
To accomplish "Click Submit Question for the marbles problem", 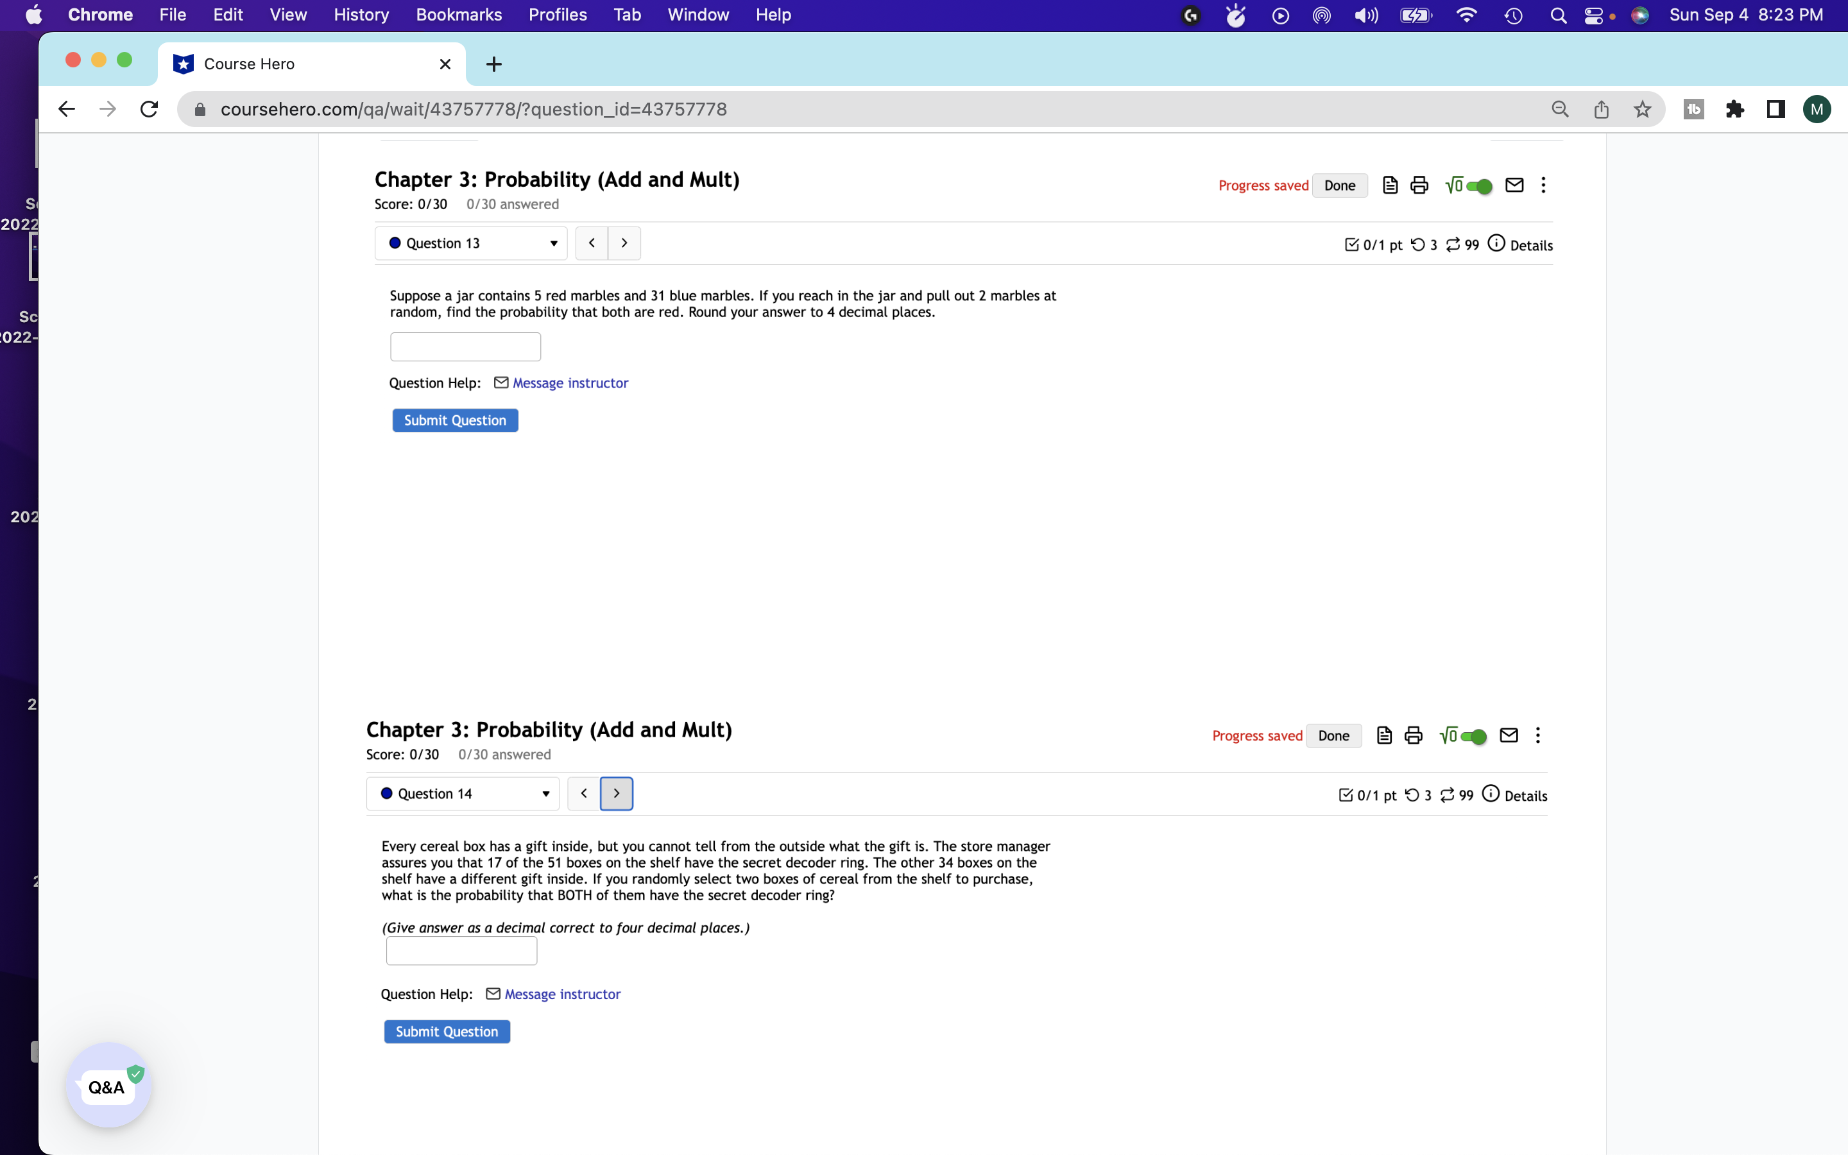I will pos(455,420).
